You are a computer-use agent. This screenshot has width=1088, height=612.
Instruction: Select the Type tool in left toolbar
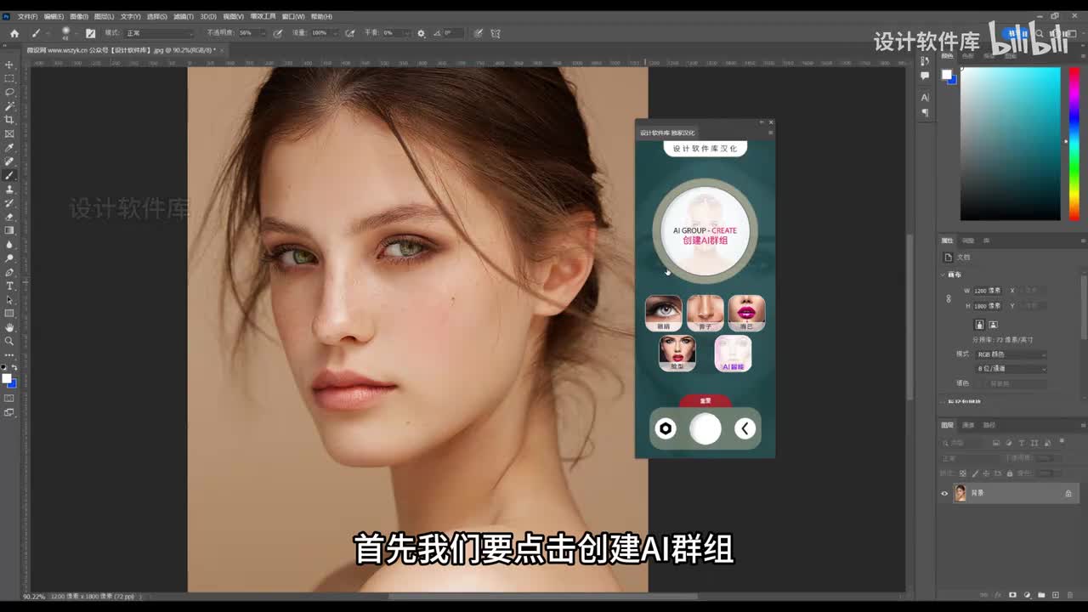9,286
